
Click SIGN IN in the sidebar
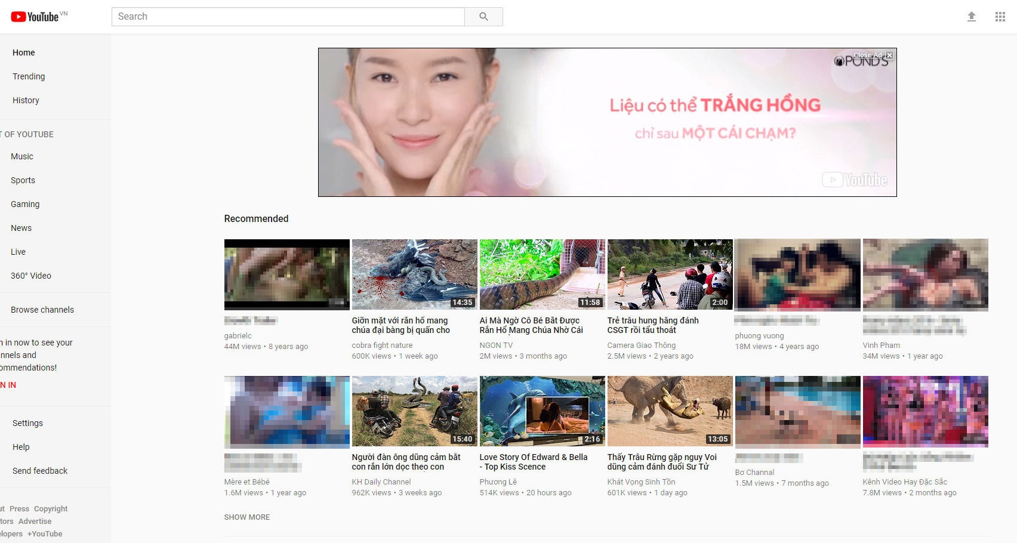[x=8, y=385]
